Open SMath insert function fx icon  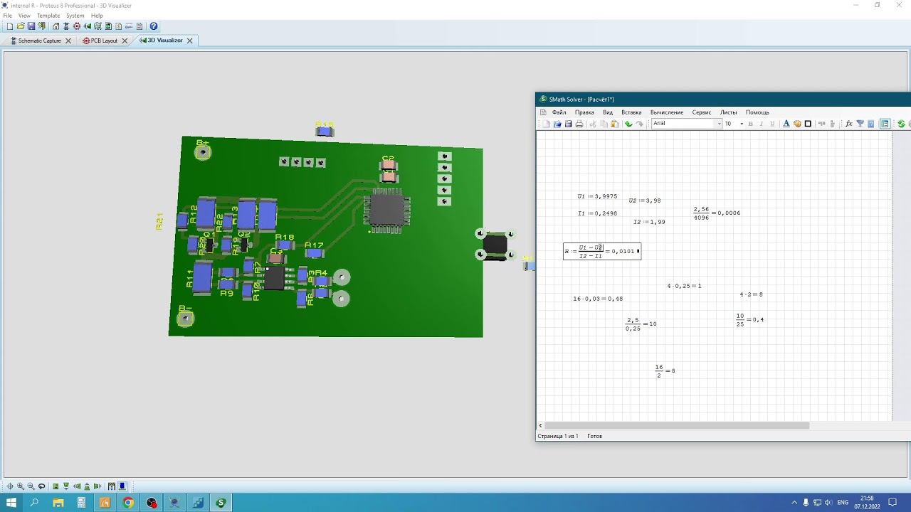848,124
